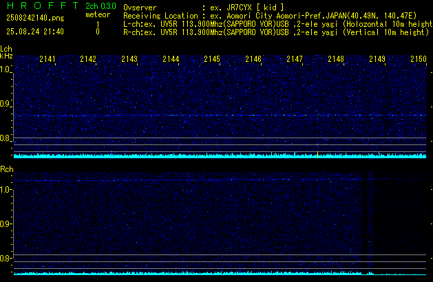
Task: Click the date stamp 25.08.24 21:40
Action: point(35,32)
